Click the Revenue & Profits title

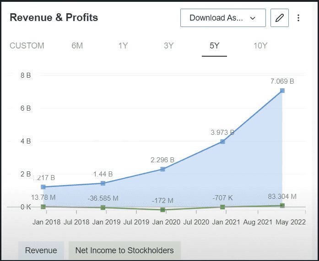[54, 18]
